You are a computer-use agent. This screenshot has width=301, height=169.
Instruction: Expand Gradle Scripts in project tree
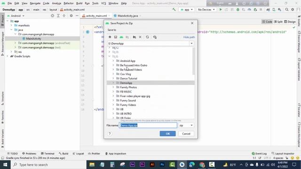8,56
